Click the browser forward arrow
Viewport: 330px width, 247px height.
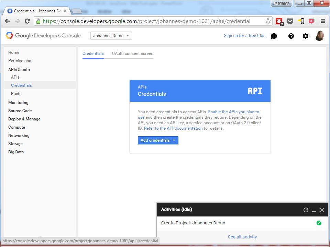click(17, 21)
